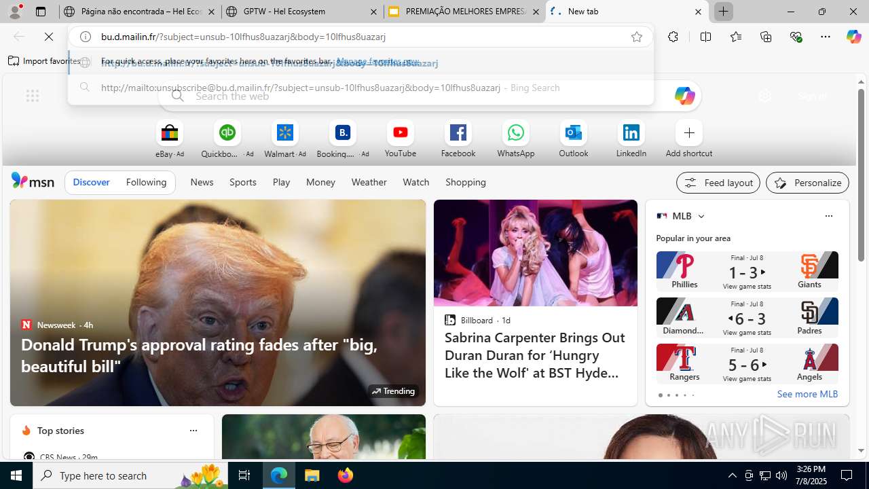Open the YouTube shortcut tile
This screenshot has height=489, width=869.
[x=401, y=139]
